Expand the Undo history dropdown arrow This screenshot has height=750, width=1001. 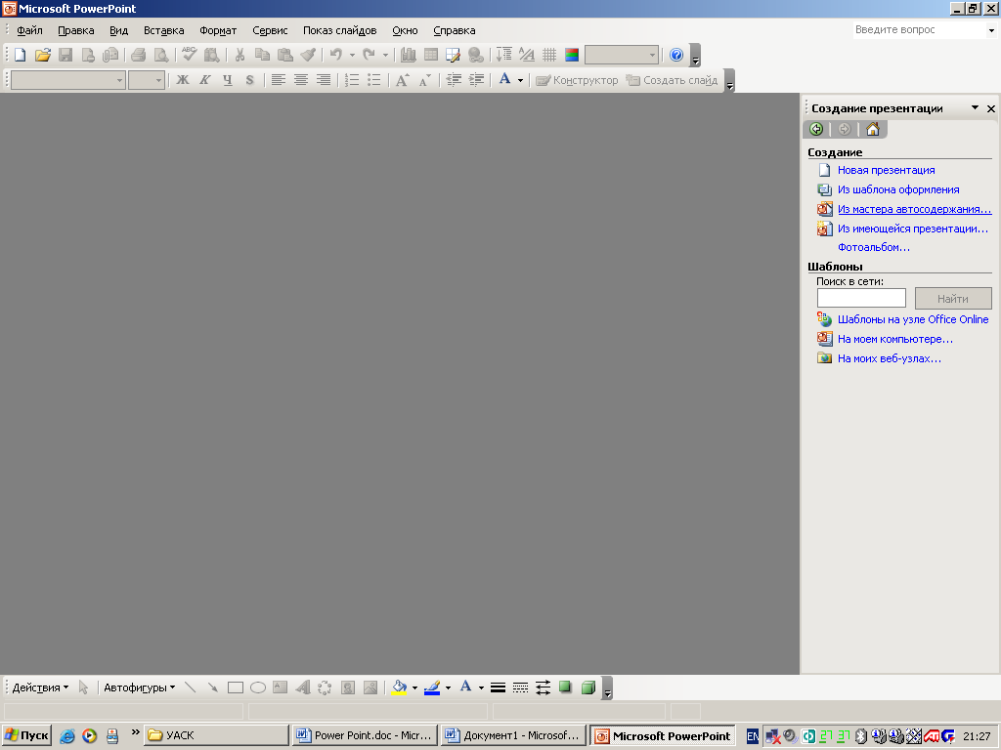tap(352, 55)
